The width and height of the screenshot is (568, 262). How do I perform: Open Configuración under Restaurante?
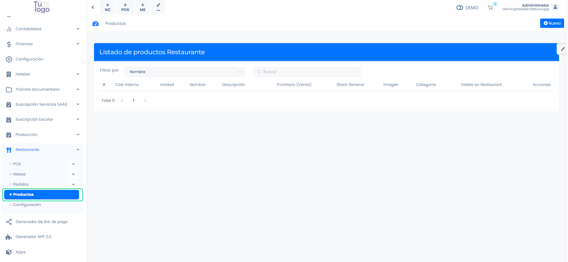[27, 205]
